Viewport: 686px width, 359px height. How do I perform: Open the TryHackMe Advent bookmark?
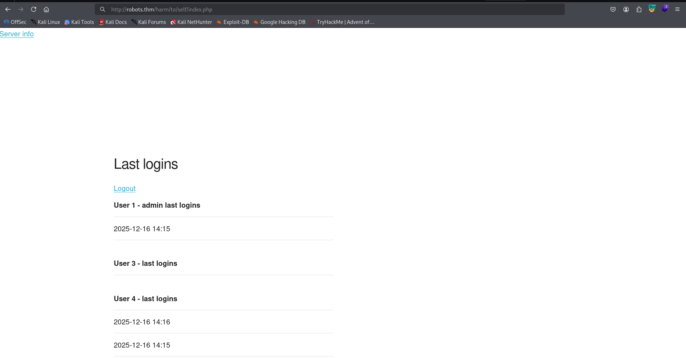pos(342,22)
